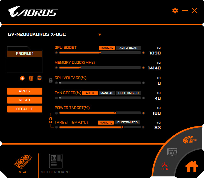Increase GPU Boost with plus stepper
This screenshot has width=204, height=178.
tap(143, 53)
